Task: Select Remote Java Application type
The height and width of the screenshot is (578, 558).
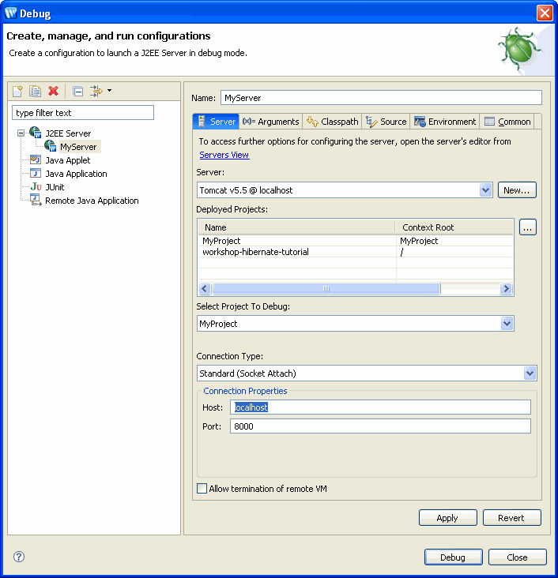Action: [92, 201]
